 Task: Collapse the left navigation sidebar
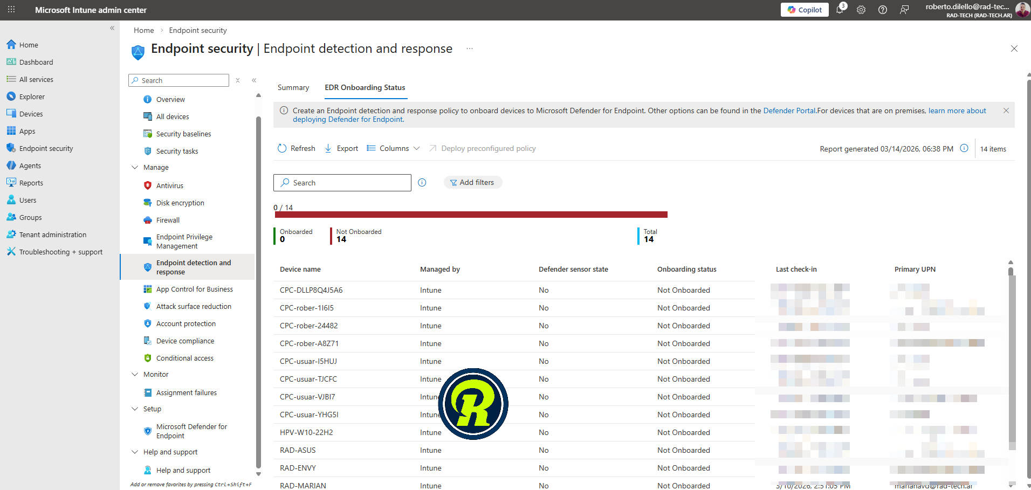(x=112, y=28)
